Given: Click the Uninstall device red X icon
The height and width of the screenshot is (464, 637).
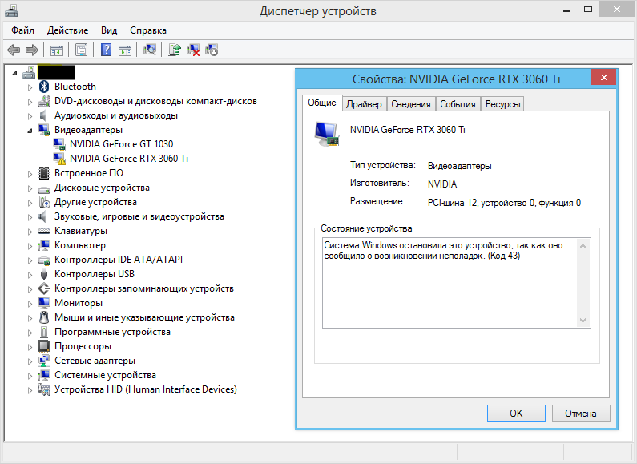Looking at the screenshot, I should [193, 50].
